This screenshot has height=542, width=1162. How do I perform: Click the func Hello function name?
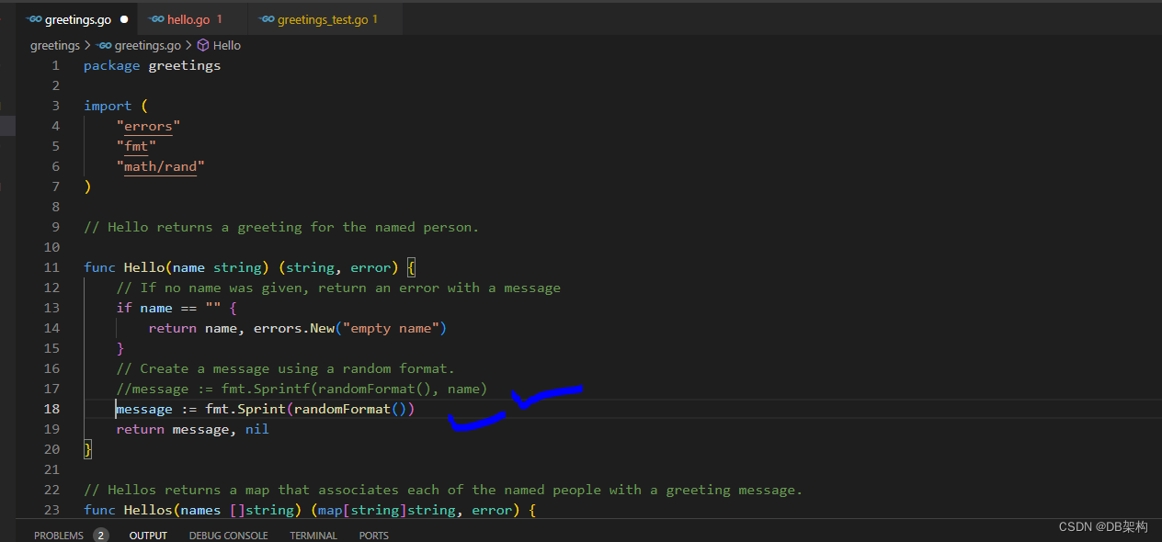[144, 267]
